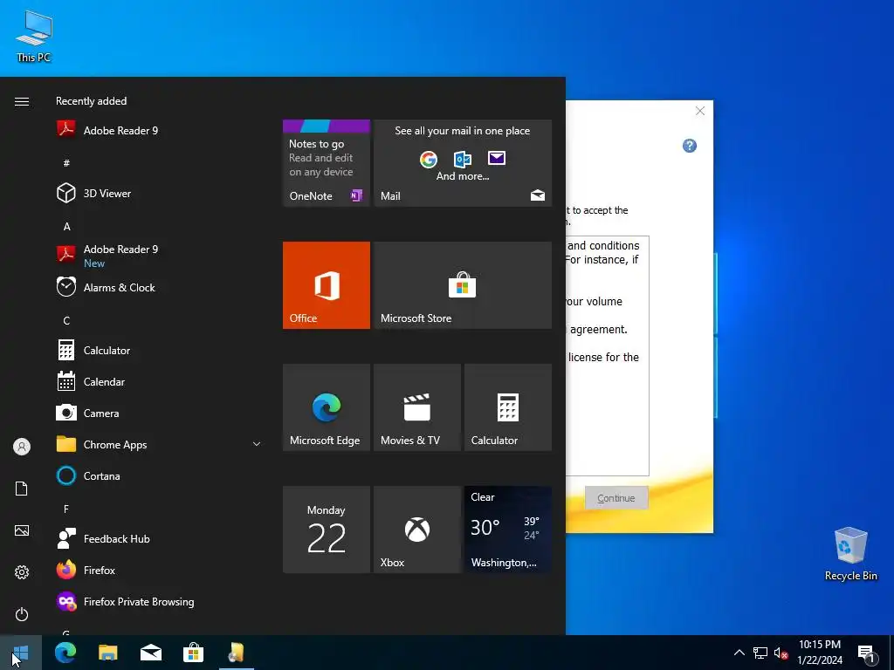Click the Power button in Start
The height and width of the screenshot is (670, 894).
22,614
